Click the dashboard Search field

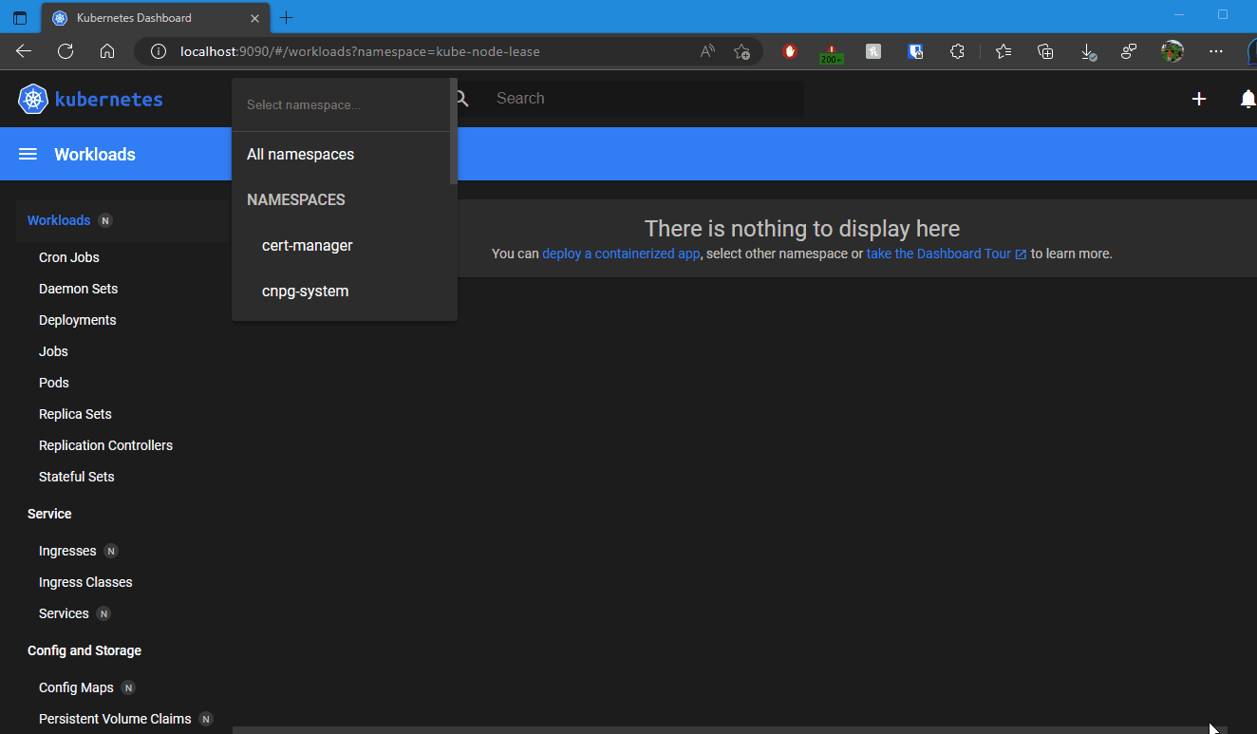click(646, 99)
